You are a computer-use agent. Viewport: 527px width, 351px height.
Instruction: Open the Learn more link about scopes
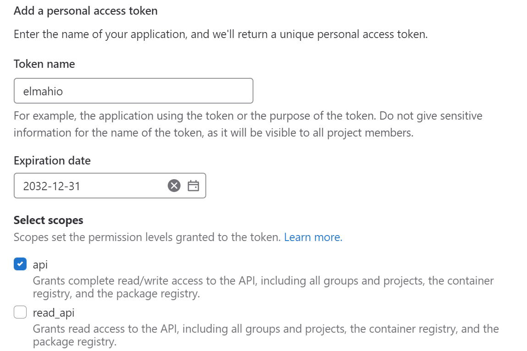[x=313, y=237]
